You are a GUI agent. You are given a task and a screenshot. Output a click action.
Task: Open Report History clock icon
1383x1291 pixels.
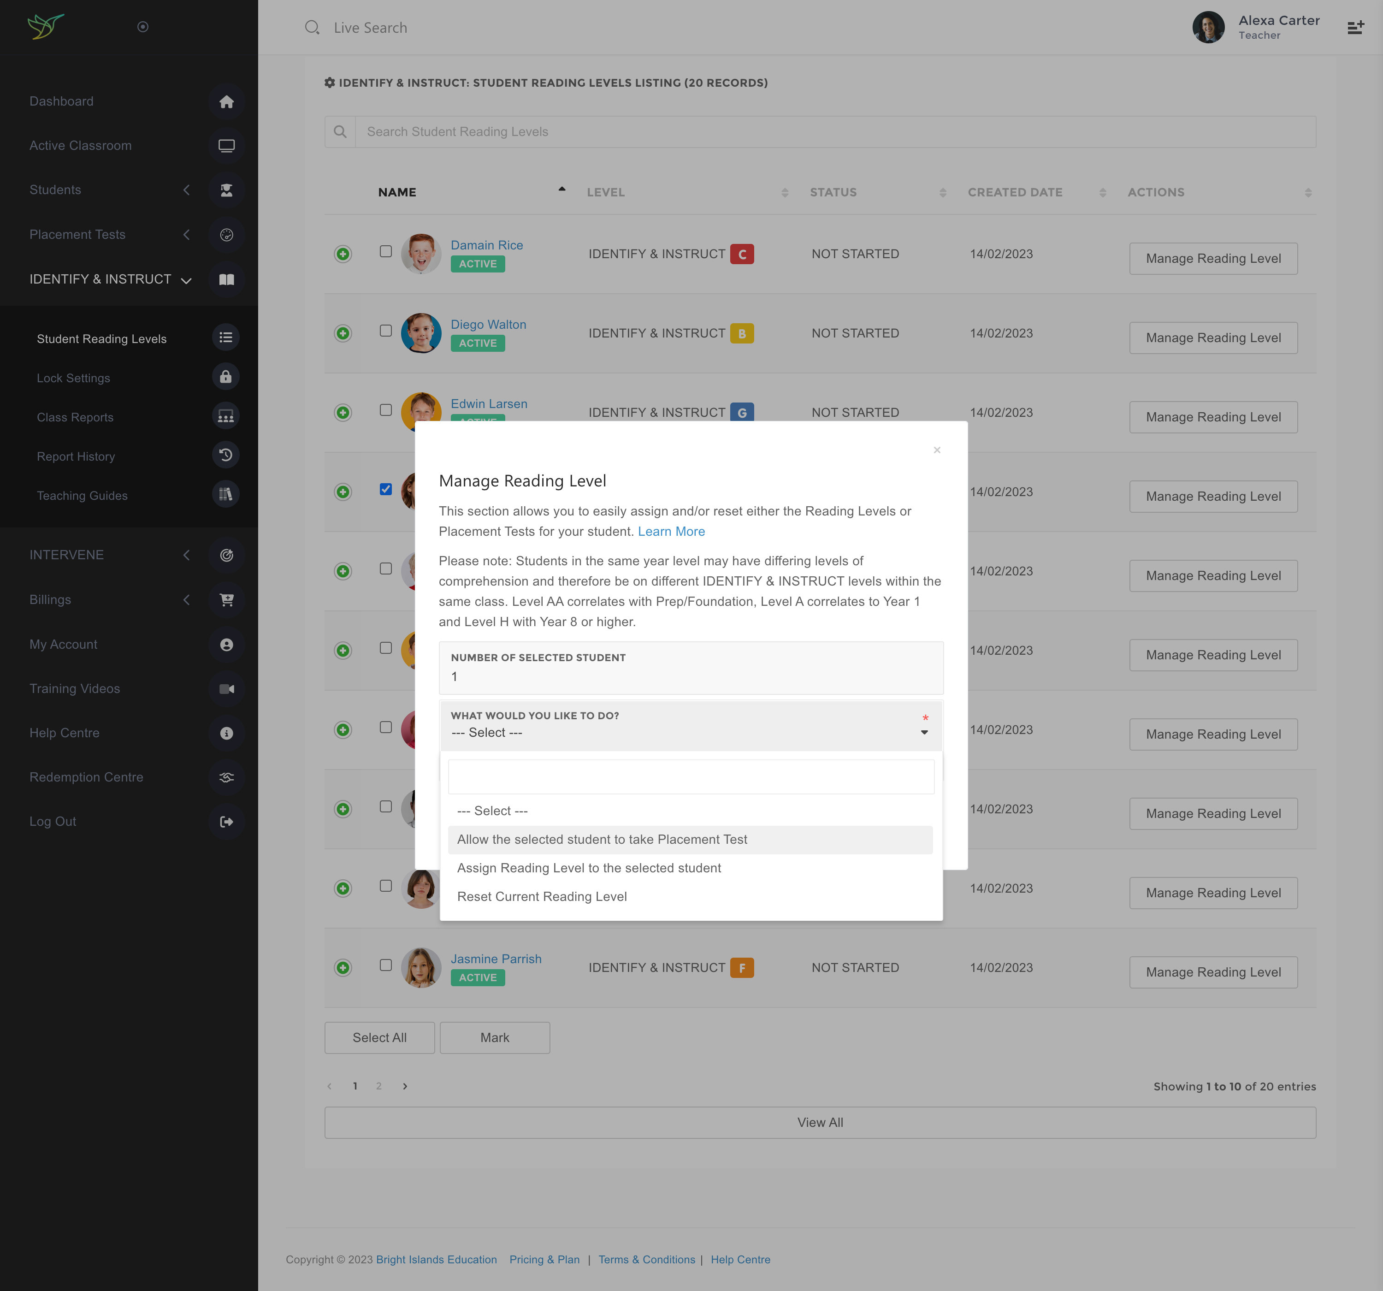225,456
